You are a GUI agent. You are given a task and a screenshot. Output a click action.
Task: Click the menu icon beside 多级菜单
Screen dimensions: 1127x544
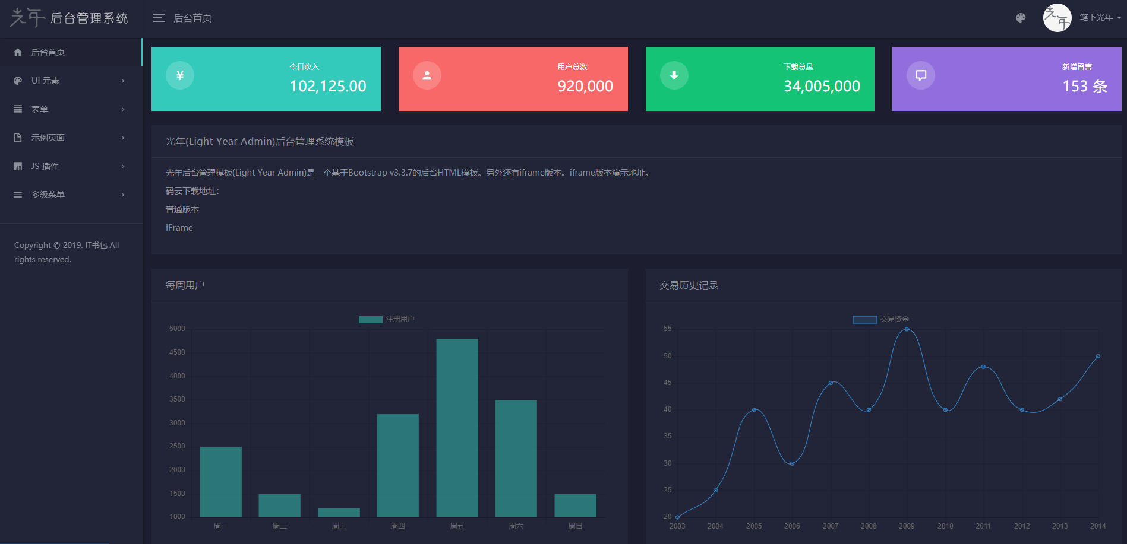click(18, 195)
